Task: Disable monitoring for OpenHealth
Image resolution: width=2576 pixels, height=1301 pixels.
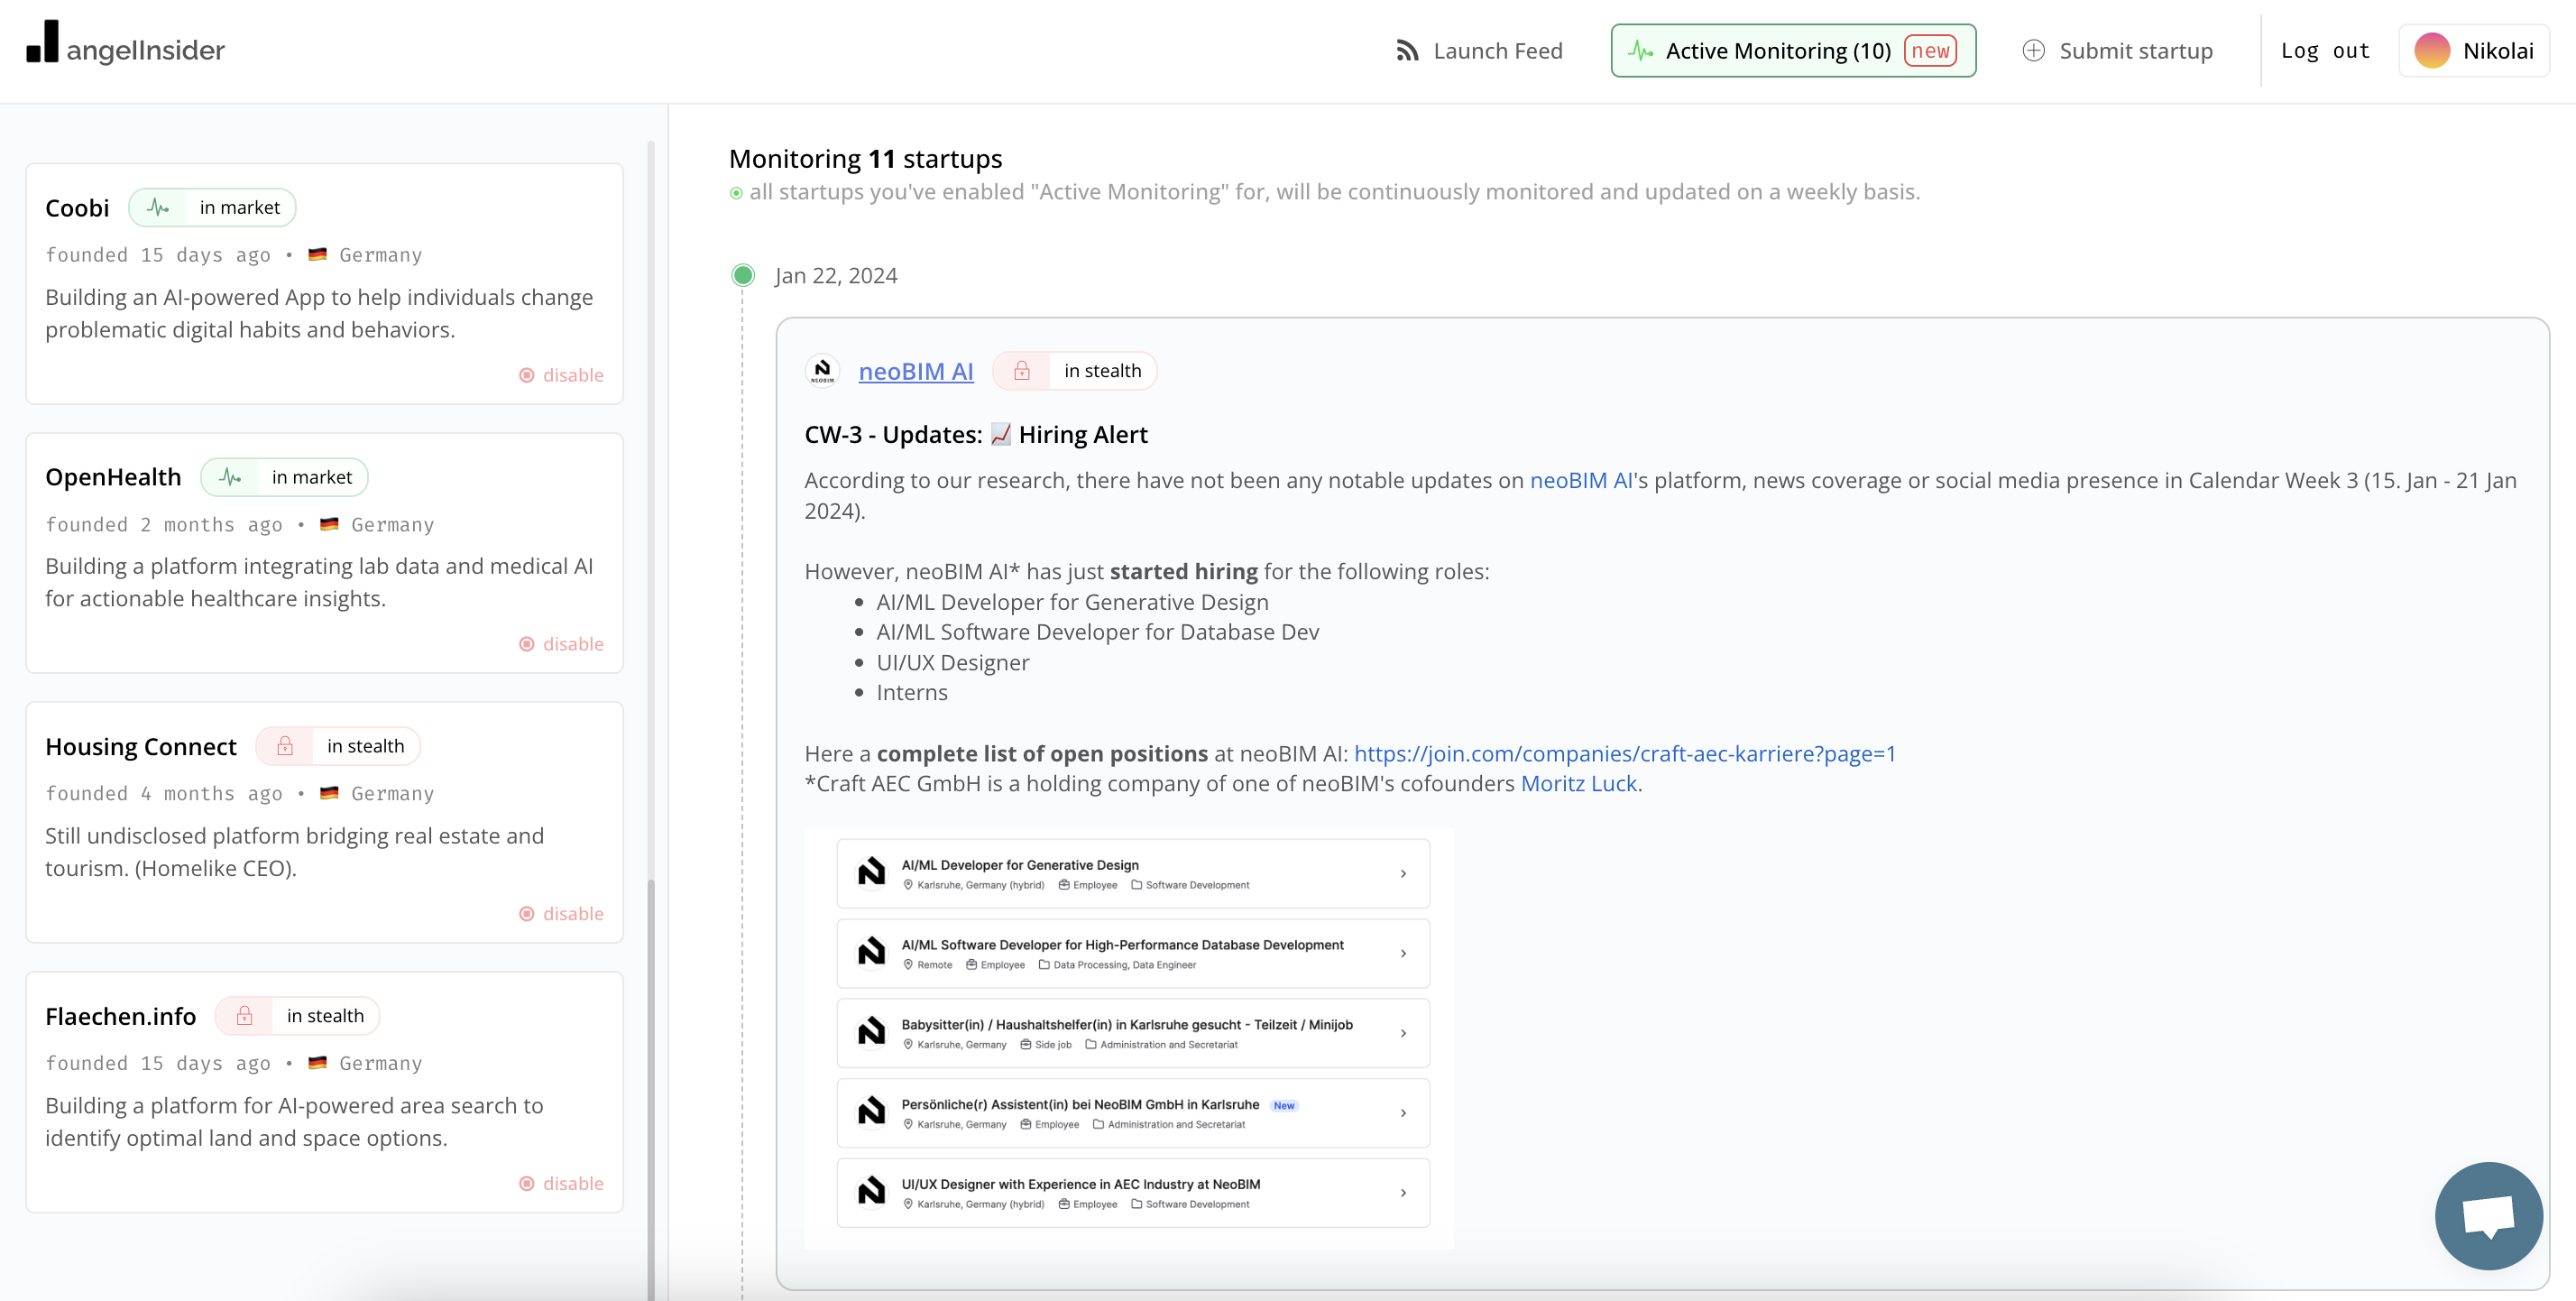Action: click(561, 644)
